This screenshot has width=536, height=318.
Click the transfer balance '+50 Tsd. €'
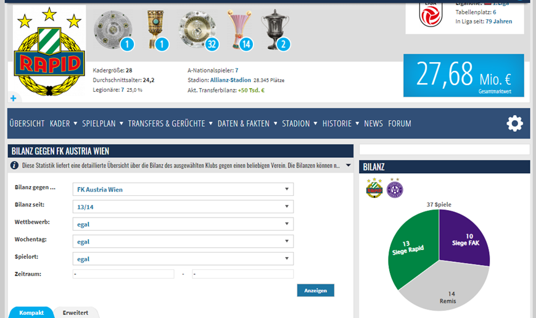coord(251,90)
